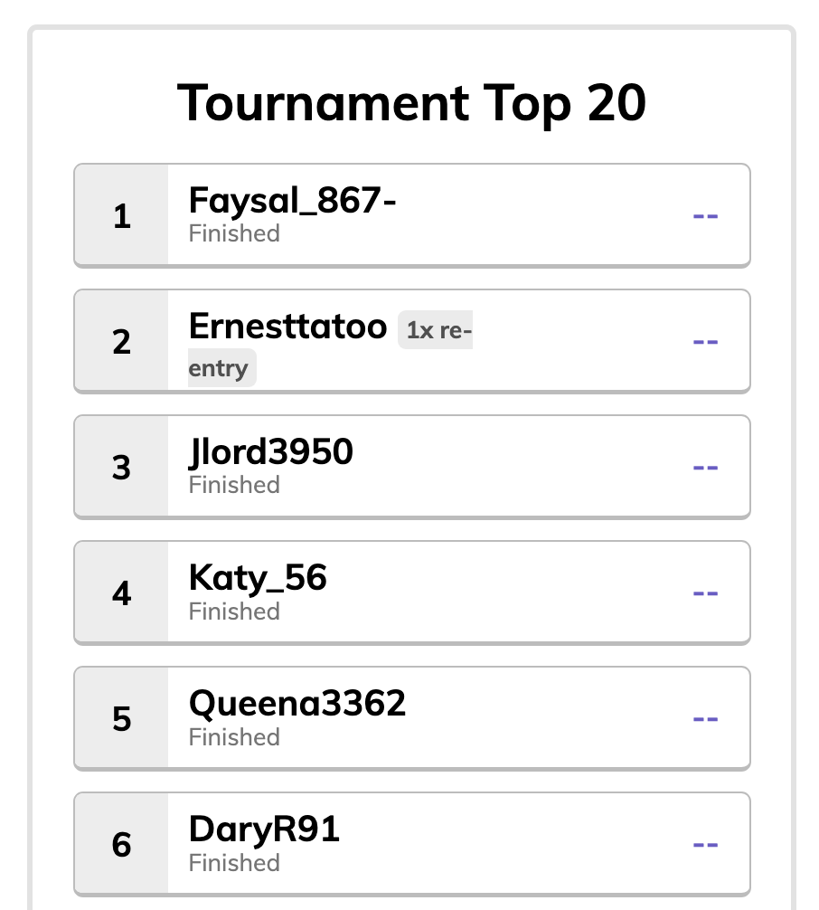The width and height of the screenshot is (819, 910).
Task: Click the dashes score for Ernesttatoo
Action: point(705,342)
